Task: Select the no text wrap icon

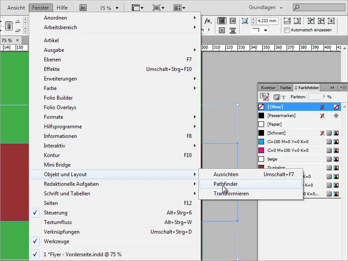Action: point(221,21)
